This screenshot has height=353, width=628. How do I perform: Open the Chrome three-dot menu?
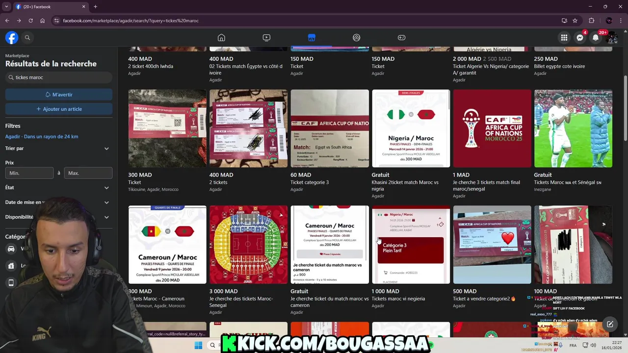coord(621,21)
